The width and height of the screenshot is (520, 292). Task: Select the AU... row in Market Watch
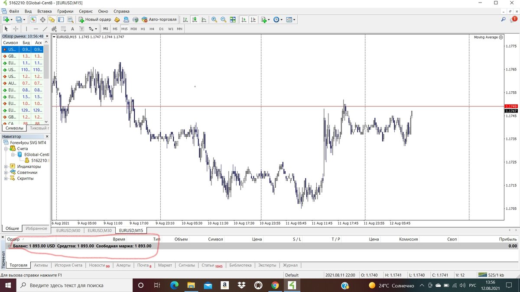pos(22,83)
